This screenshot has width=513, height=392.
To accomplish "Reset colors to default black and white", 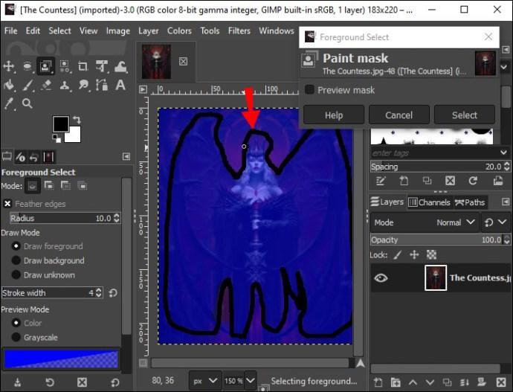I will pos(57,138).
